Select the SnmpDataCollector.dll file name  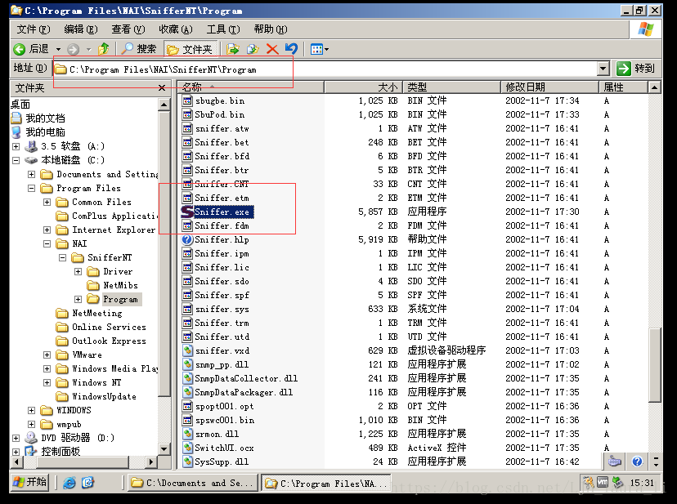tap(246, 378)
